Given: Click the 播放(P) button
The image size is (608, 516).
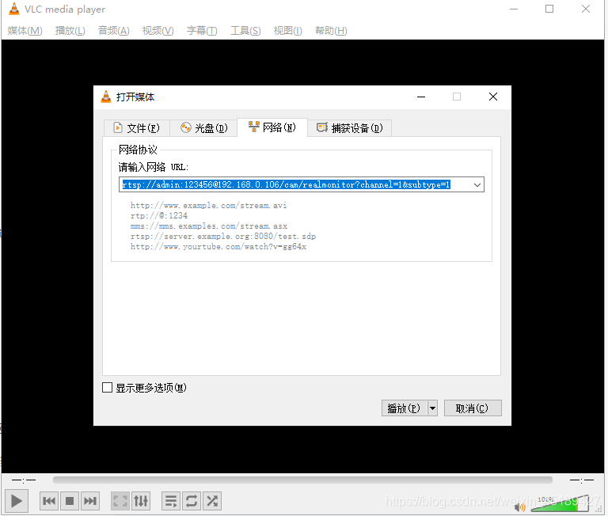Looking at the screenshot, I should [x=404, y=408].
